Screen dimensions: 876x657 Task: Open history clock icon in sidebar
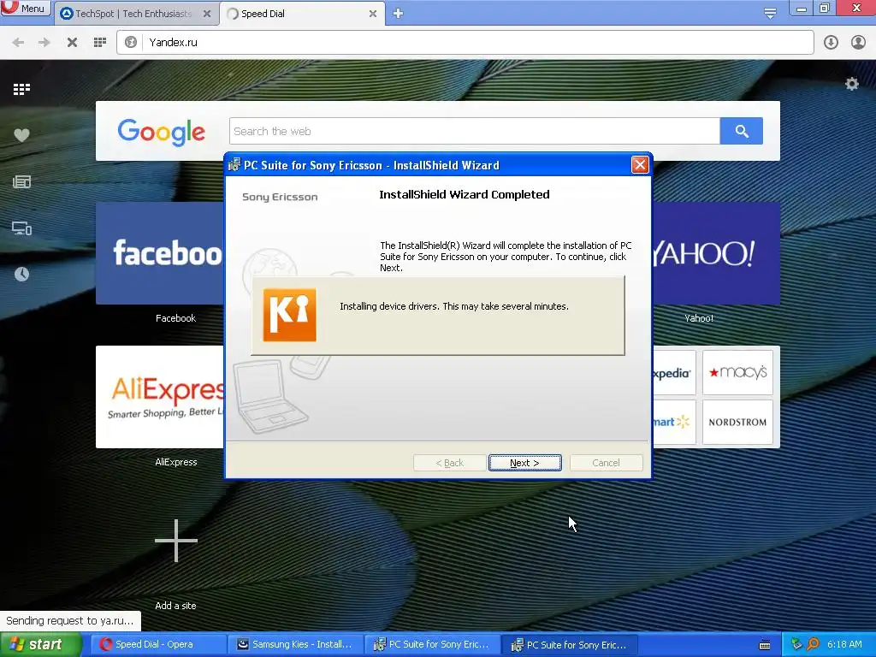tap(21, 275)
